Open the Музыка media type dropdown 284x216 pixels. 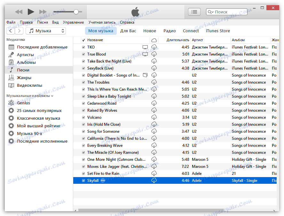tap(46, 31)
